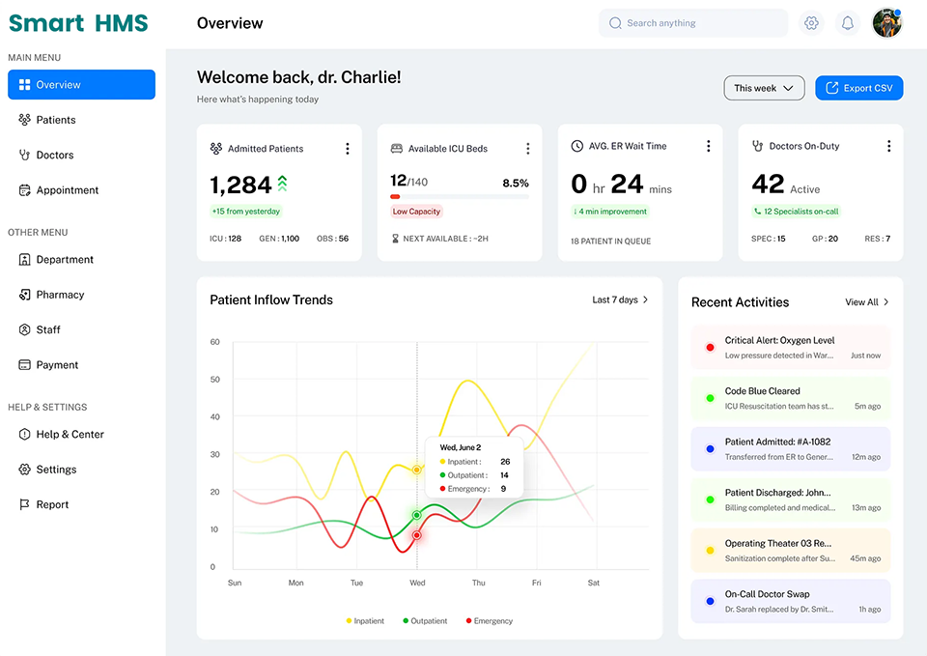
Task: Open Doctors On-Duty card options menu
Action: click(888, 146)
